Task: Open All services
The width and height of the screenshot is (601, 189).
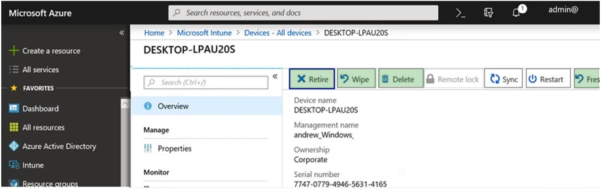Action: [41, 70]
